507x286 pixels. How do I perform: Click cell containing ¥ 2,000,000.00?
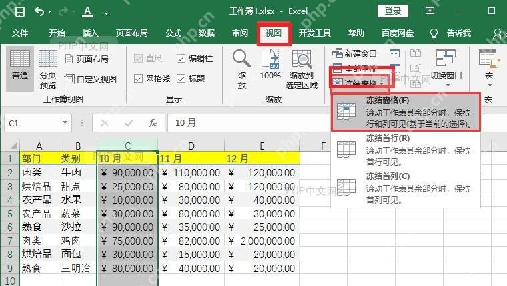(x=262, y=241)
